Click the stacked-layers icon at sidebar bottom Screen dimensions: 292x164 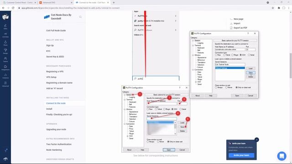(x=5, y=159)
